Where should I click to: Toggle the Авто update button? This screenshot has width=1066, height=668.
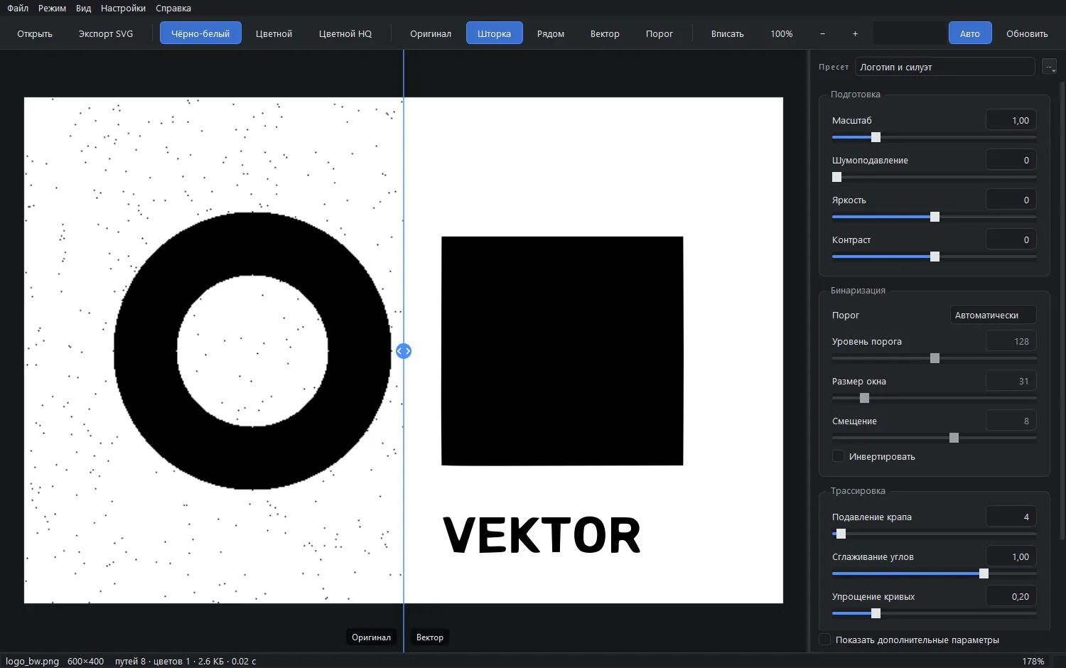tap(970, 33)
